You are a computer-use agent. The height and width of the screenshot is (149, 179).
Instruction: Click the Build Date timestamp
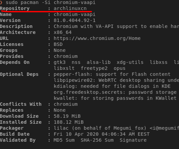pyautogui.click(x=102, y=134)
